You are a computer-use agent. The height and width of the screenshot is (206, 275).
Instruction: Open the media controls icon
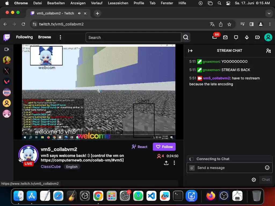click(x=243, y=24)
